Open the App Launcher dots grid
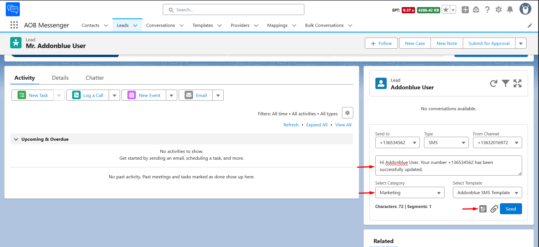The height and width of the screenshot is (247, 539). pyautogui.click(x=14, y=25)
